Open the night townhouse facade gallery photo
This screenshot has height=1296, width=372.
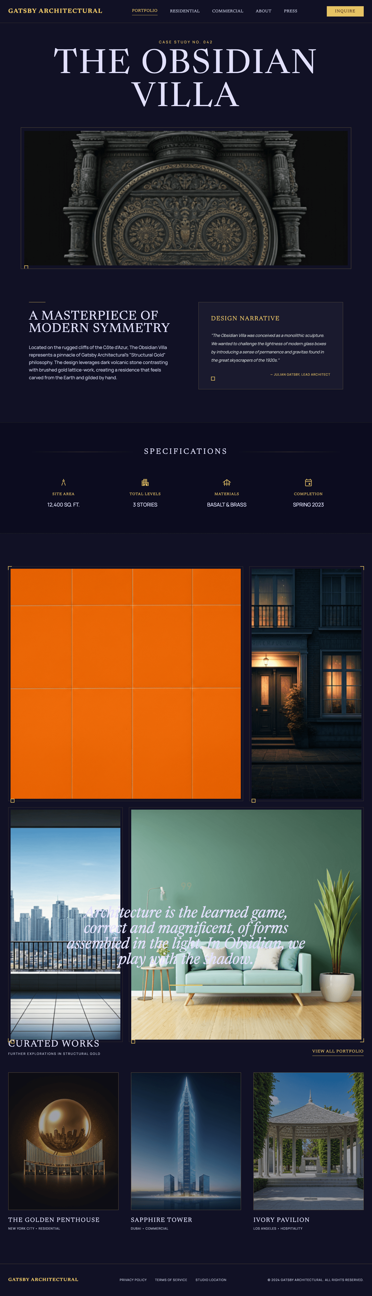click(306, 683)
